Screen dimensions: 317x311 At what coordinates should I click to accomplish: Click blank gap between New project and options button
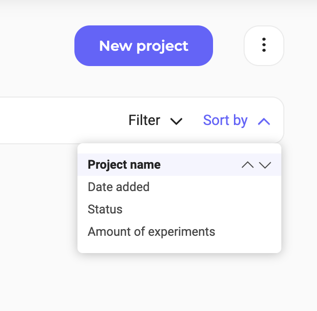tap(228, 46)
